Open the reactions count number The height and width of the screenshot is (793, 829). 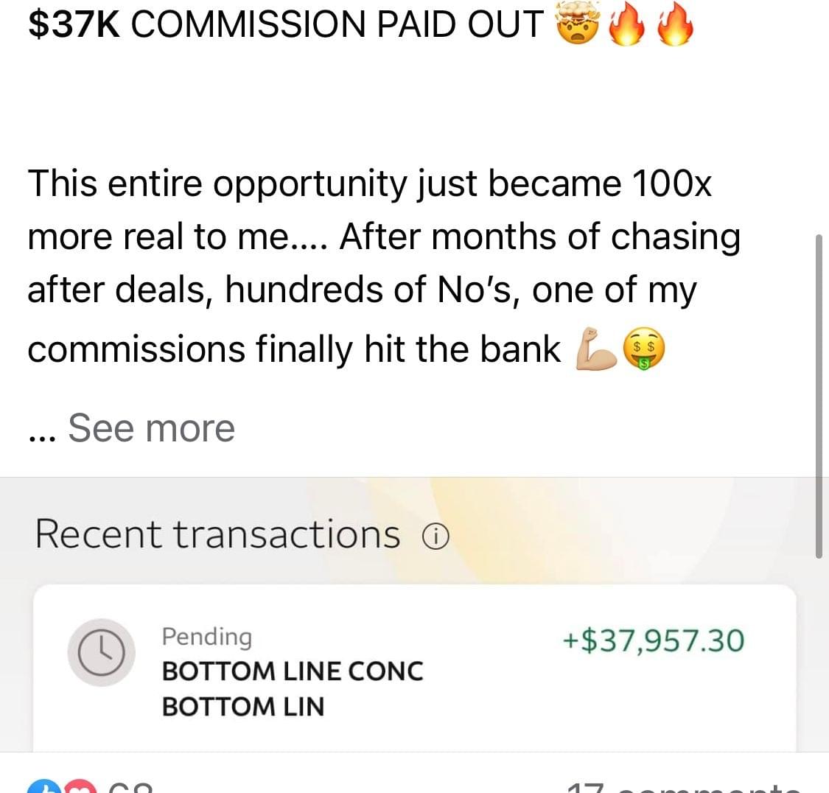[x=130, y=788]
